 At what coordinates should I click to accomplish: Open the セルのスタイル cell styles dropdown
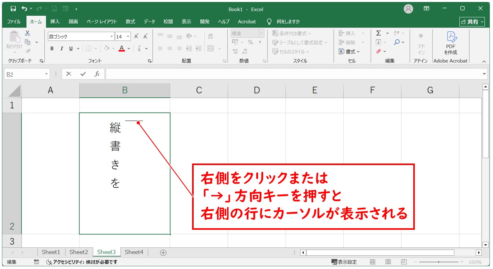(x=291, y=51)
